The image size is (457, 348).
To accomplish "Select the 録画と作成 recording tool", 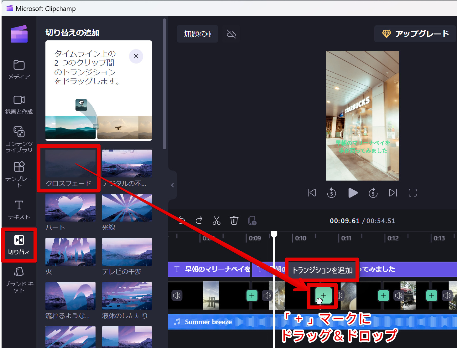I will (19, 105).
